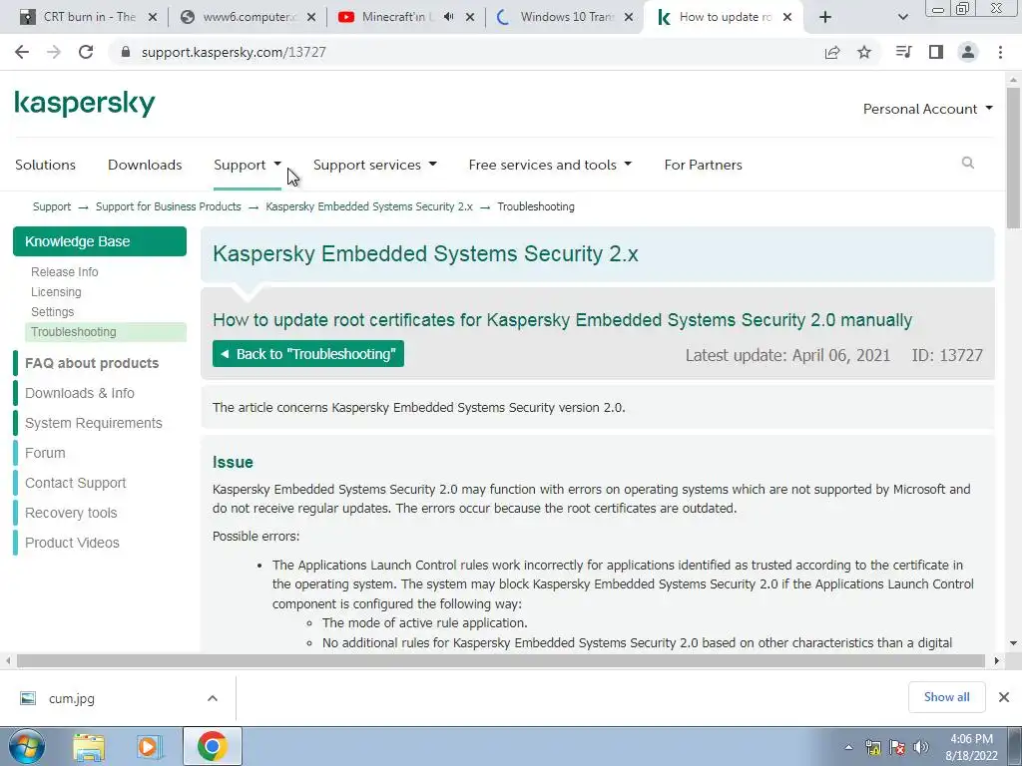Click the site search magnifier icon
The height and width of the screenshot is (766, 1022).
(x=968, y=163)
